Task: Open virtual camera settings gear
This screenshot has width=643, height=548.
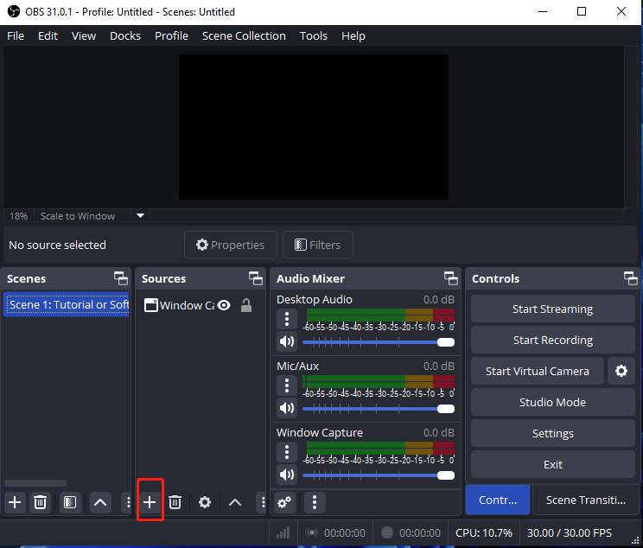Action: tap(621, 371)
